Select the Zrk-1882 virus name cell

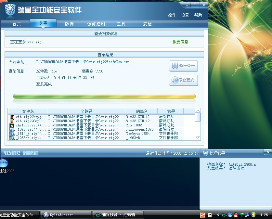pos(134,125)
